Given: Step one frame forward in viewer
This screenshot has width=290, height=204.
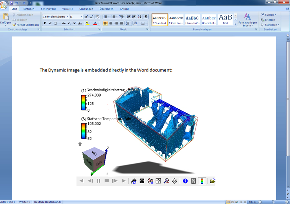Looking at the screenshot, I should [x=115, y=181].
